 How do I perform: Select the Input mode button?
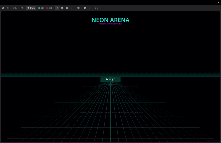pos(31,8)
